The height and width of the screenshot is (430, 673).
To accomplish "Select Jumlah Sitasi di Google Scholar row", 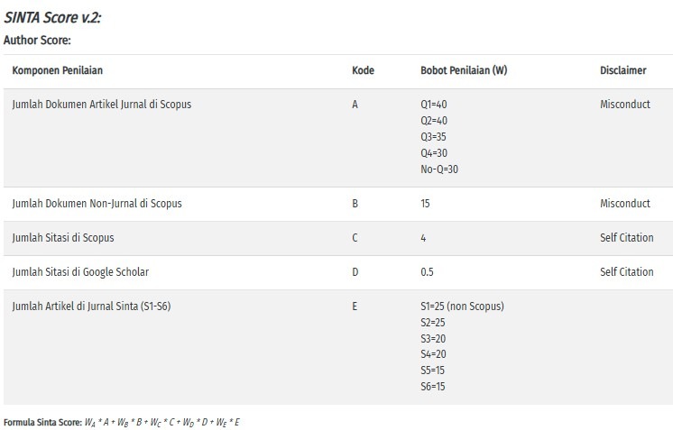I will point(338,272).
